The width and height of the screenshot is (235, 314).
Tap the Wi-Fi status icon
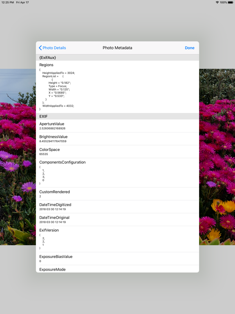click(217, 2)
